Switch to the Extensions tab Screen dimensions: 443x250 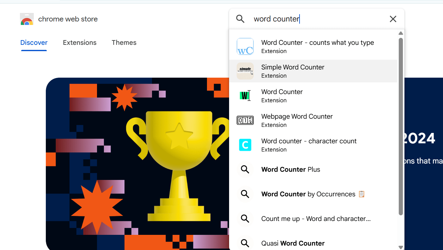click(80, 42)
